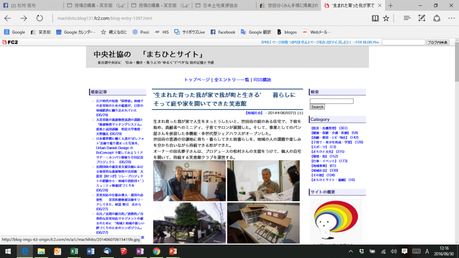Click FC2 blog search input field
The height and width of the screenshot is (258, 459).
click(x=403, y=42)
